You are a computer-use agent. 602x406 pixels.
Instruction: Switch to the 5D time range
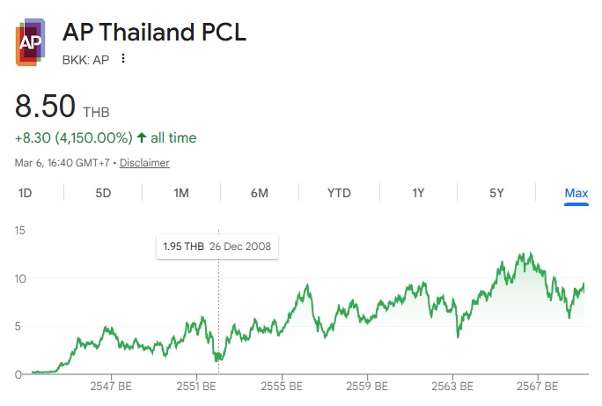pos(103,193)
